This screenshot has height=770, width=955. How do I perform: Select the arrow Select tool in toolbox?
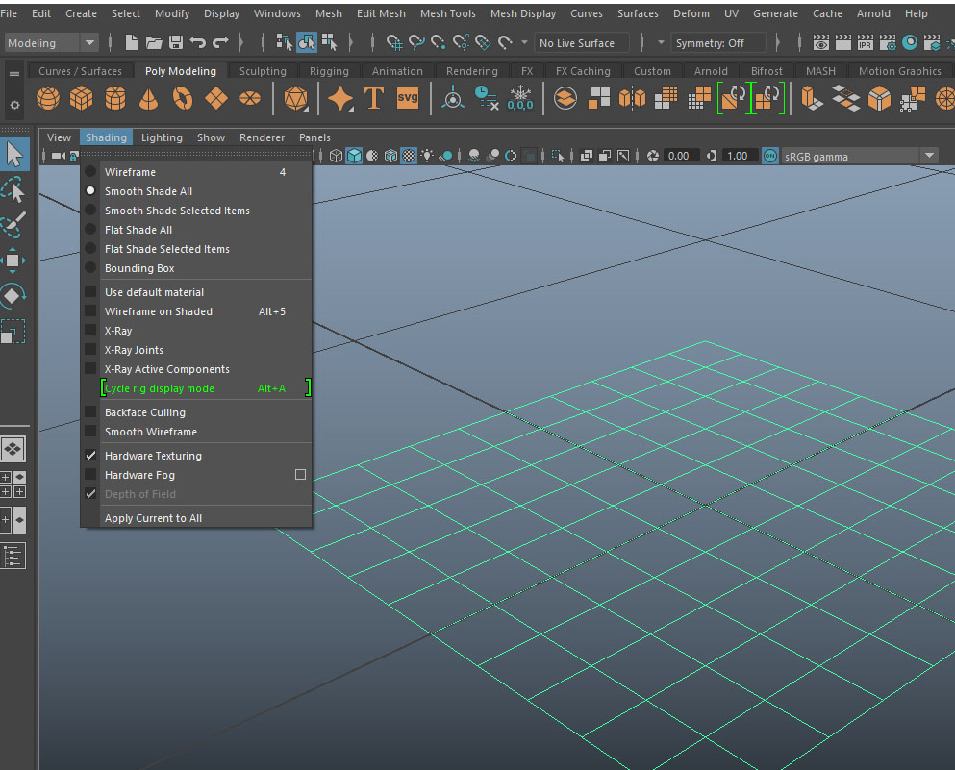[14, 154]
